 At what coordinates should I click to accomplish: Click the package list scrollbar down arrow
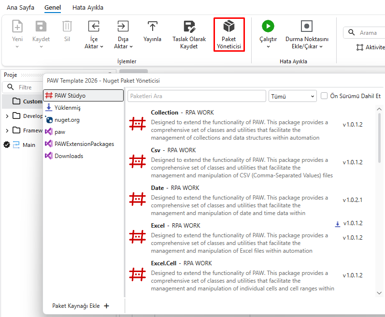click(x=379, y=293)
